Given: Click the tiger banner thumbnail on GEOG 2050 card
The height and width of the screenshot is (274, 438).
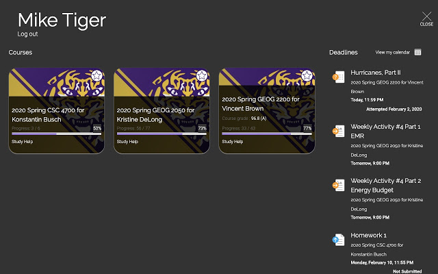Looking at the screenshot, I should [x=162, y=82].
